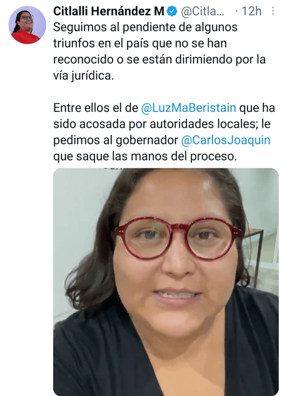Open Citlalli Hernández's round profile avatar
The width and height of the screenshot is (287, 396).
[28, 25]
